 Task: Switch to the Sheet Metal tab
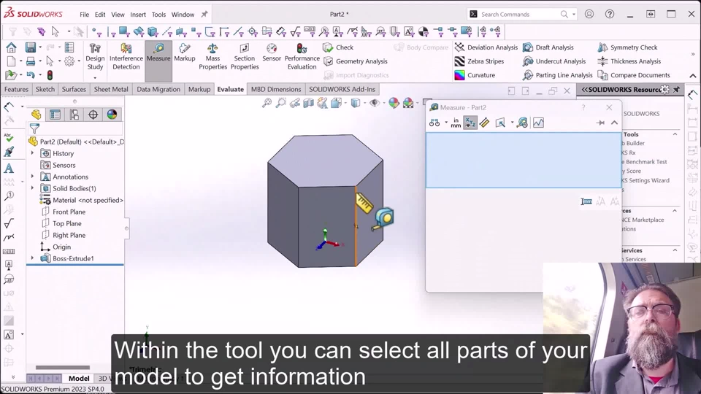(x=111, y=89)
